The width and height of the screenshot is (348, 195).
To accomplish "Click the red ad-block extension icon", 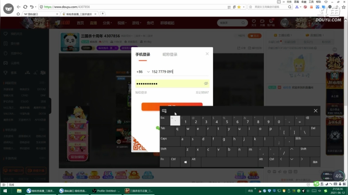I will (305, 7).
